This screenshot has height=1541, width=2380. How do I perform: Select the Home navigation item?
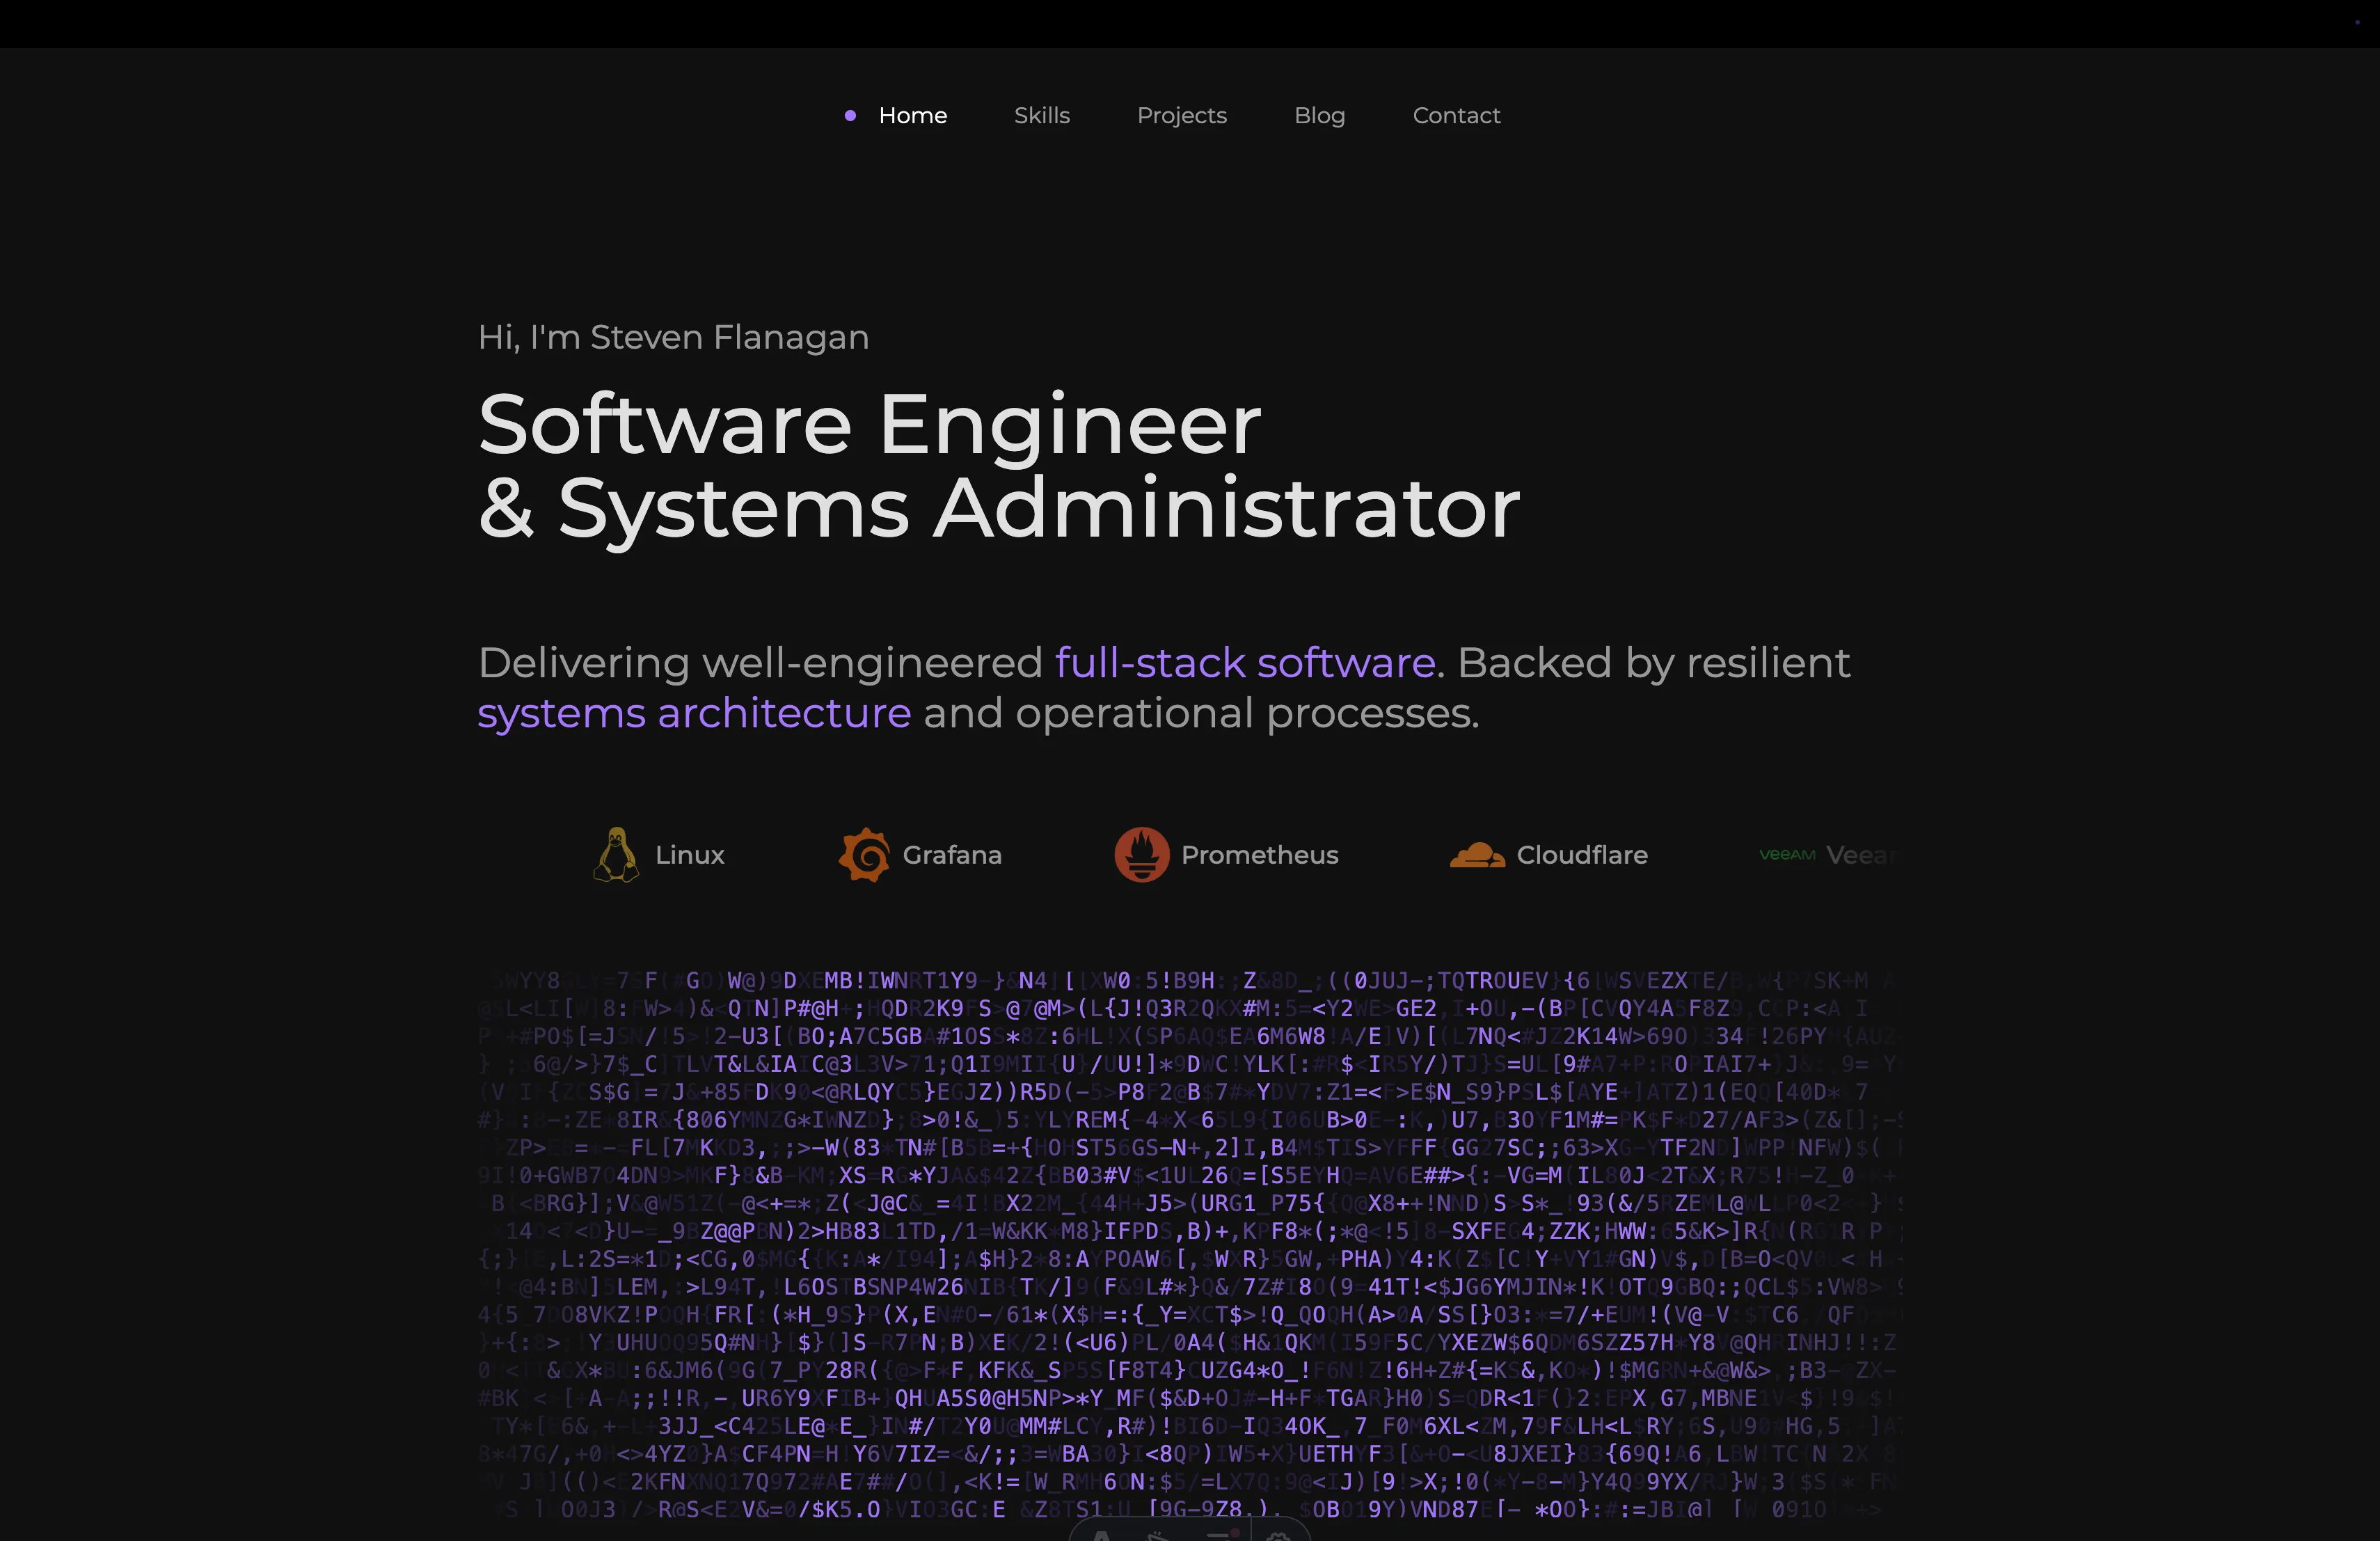[912, 115]
